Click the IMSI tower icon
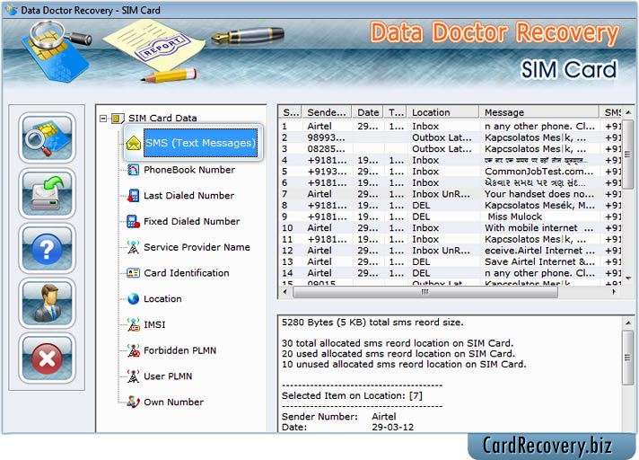 click(133, 324)
